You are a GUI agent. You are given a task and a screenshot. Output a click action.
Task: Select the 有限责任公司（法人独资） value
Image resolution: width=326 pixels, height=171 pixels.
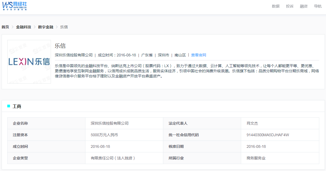click(113, 158)
